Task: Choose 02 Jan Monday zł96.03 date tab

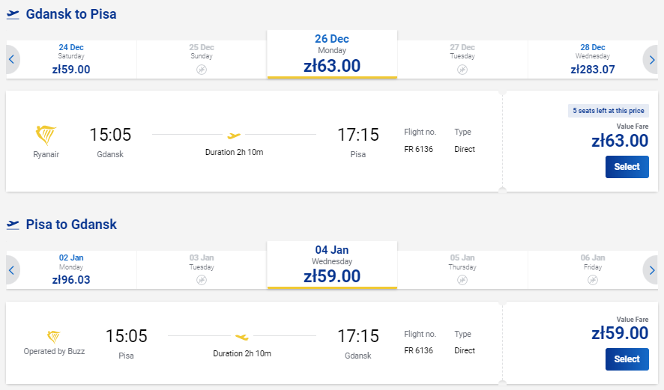Action: (71, 270)
